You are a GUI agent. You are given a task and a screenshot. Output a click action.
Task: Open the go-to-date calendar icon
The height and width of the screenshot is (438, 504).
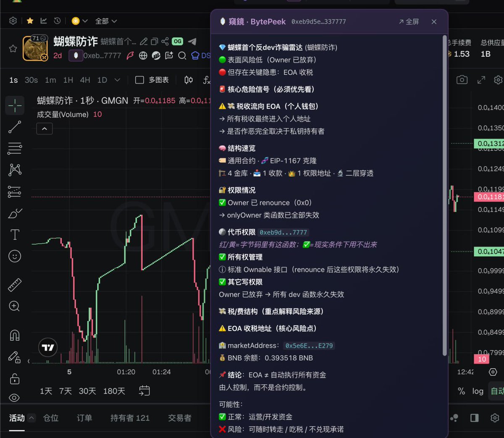click(144, 391)
